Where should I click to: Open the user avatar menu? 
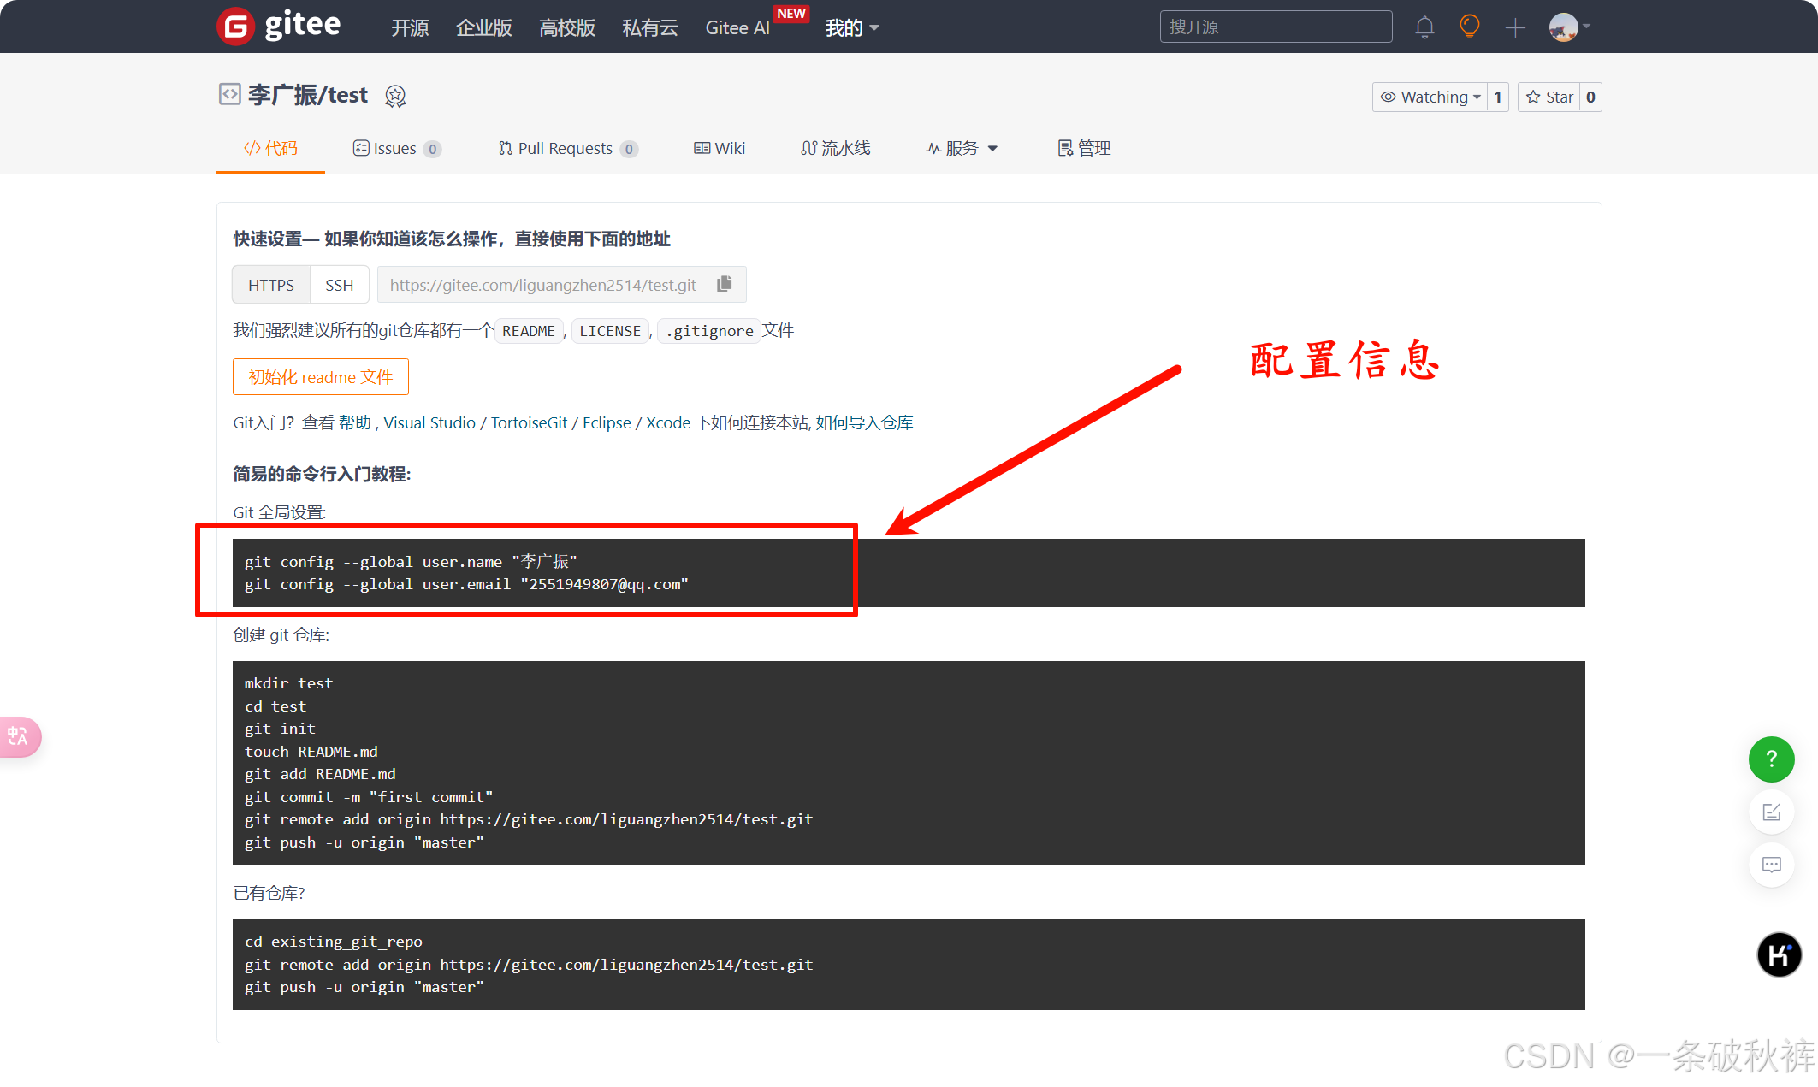tap(1569, 27)
